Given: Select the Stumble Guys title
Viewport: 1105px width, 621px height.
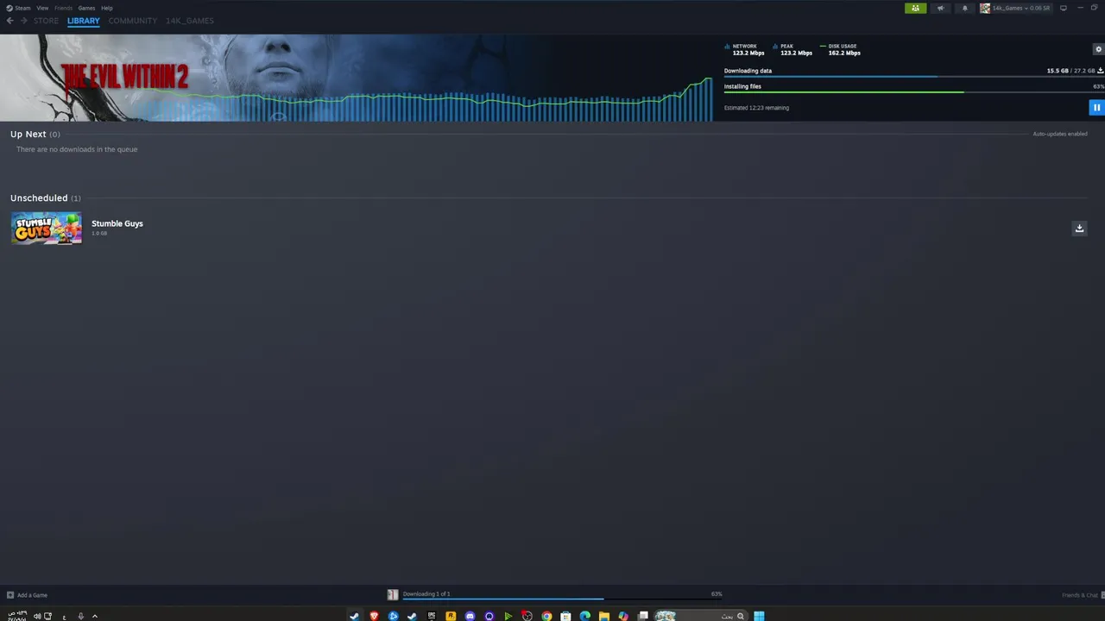Looking at the screenshot, I should coord(117,223).
